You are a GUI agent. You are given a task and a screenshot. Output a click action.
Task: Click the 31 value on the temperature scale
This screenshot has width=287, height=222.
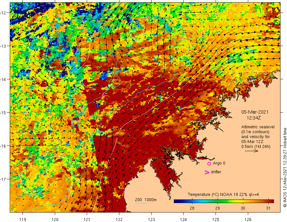268,208
